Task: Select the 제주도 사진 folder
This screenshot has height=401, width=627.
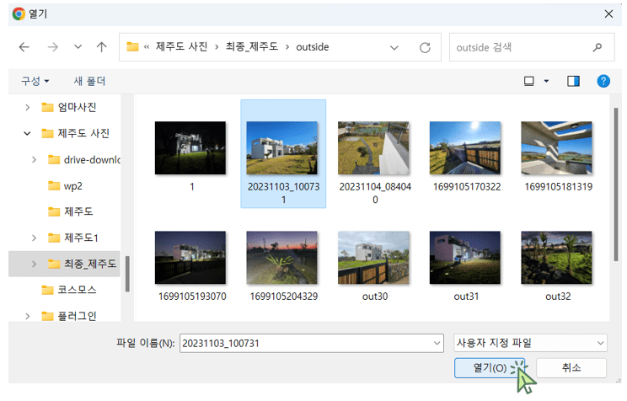Action: coord(75,133)
